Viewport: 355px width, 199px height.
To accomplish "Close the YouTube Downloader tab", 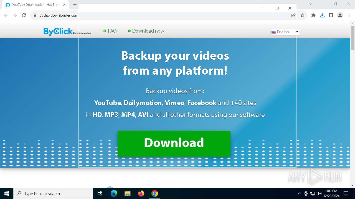I will tap(64, 5).
